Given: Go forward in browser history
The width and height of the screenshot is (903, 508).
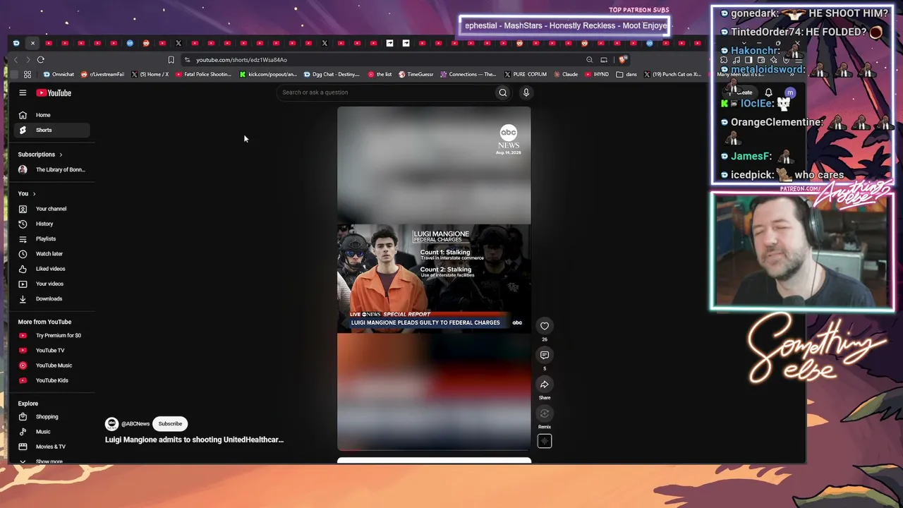Looking at the screenshot, I should tap(28, 60).
